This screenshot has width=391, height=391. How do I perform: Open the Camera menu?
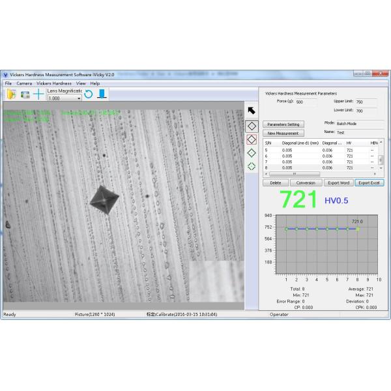pos(23,83)
